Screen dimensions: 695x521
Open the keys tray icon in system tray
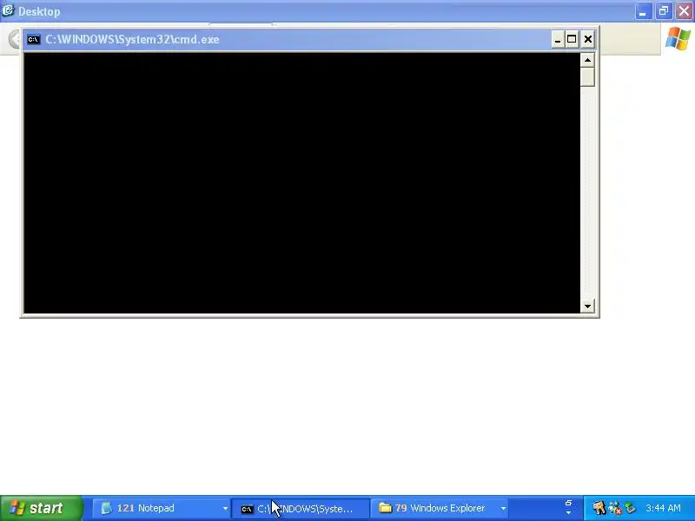(599, 508)
